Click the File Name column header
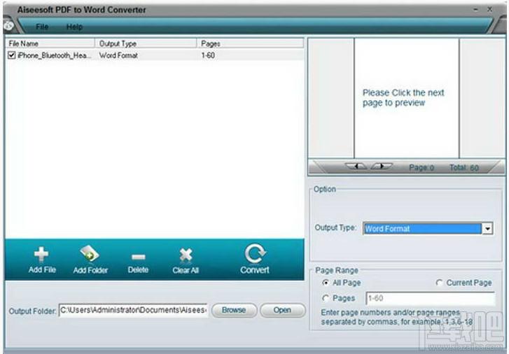Viewport: 509px width, 354px height. (x=50, y=43)
